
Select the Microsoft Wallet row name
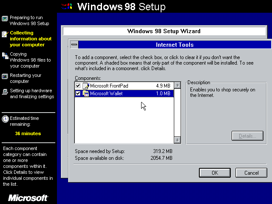pyautogui.click(x=106, y=93)
